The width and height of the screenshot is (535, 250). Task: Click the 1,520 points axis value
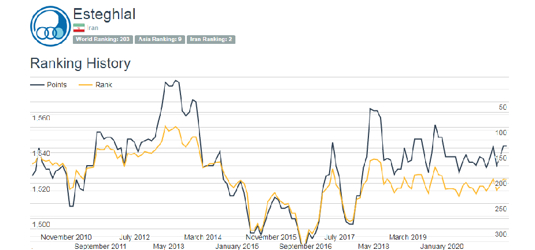[41, 189]
